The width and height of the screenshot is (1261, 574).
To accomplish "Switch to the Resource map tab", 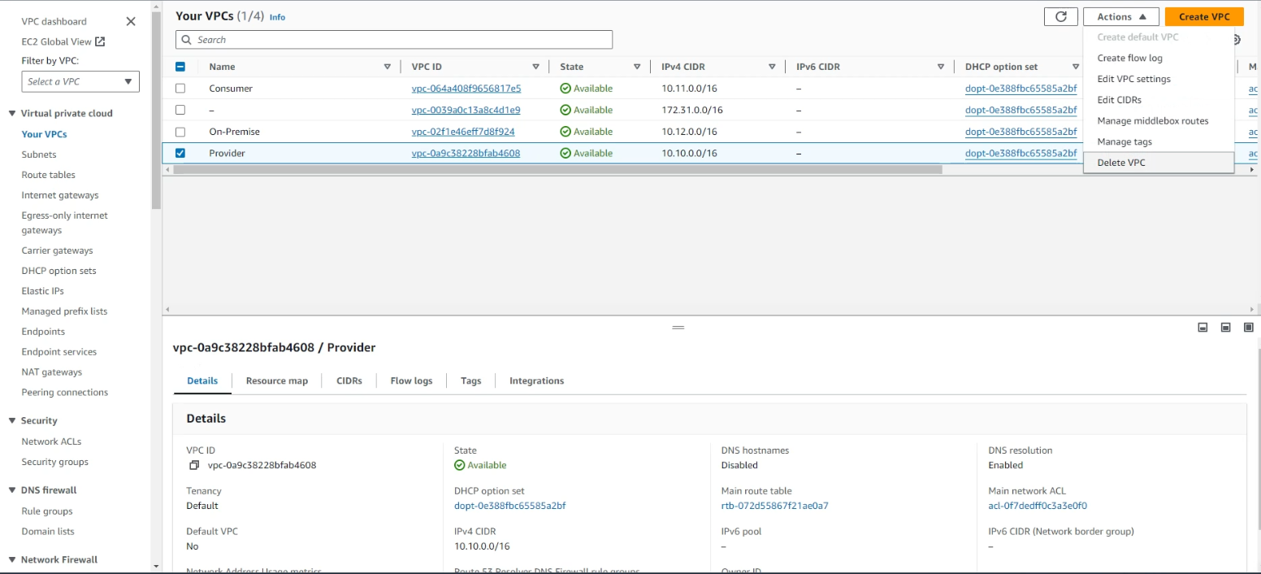I will pyautogui.click(x=276, y=380).
